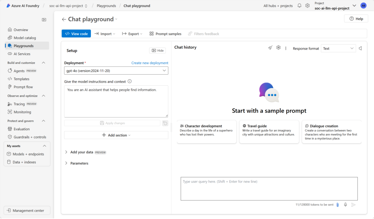Collapse the Build and customize section
The width and height of the screenshot is (374, 219).
[44, 63]
